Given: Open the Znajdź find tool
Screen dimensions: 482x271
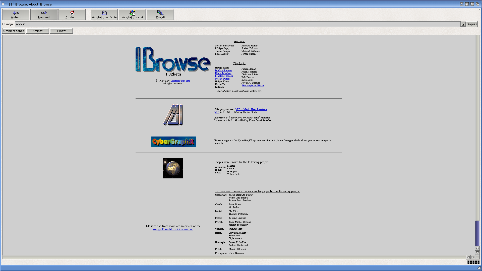Looking at the screenshot, I should 160,15.
